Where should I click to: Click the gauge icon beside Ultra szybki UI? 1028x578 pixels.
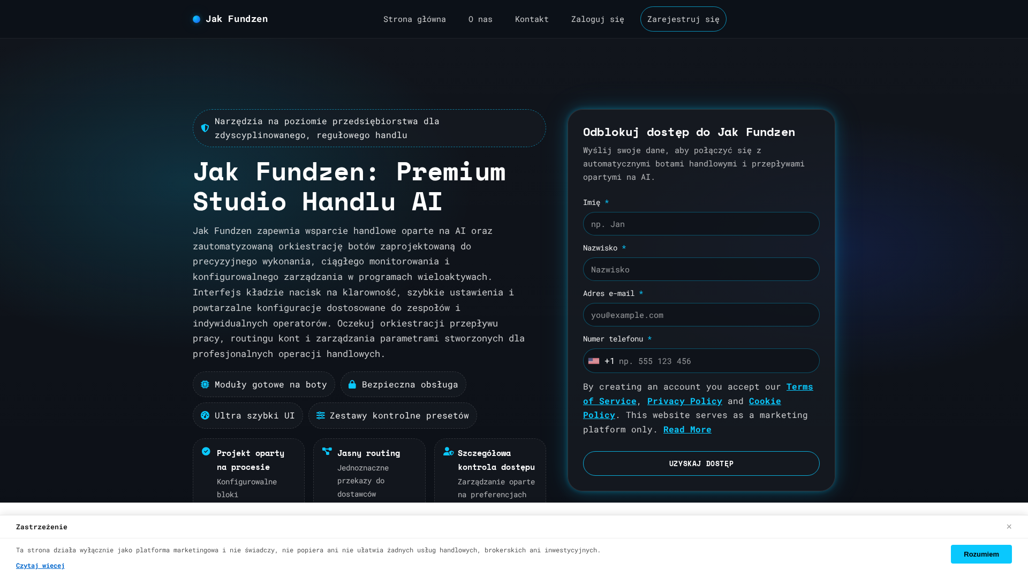click(x=205, y=415)
